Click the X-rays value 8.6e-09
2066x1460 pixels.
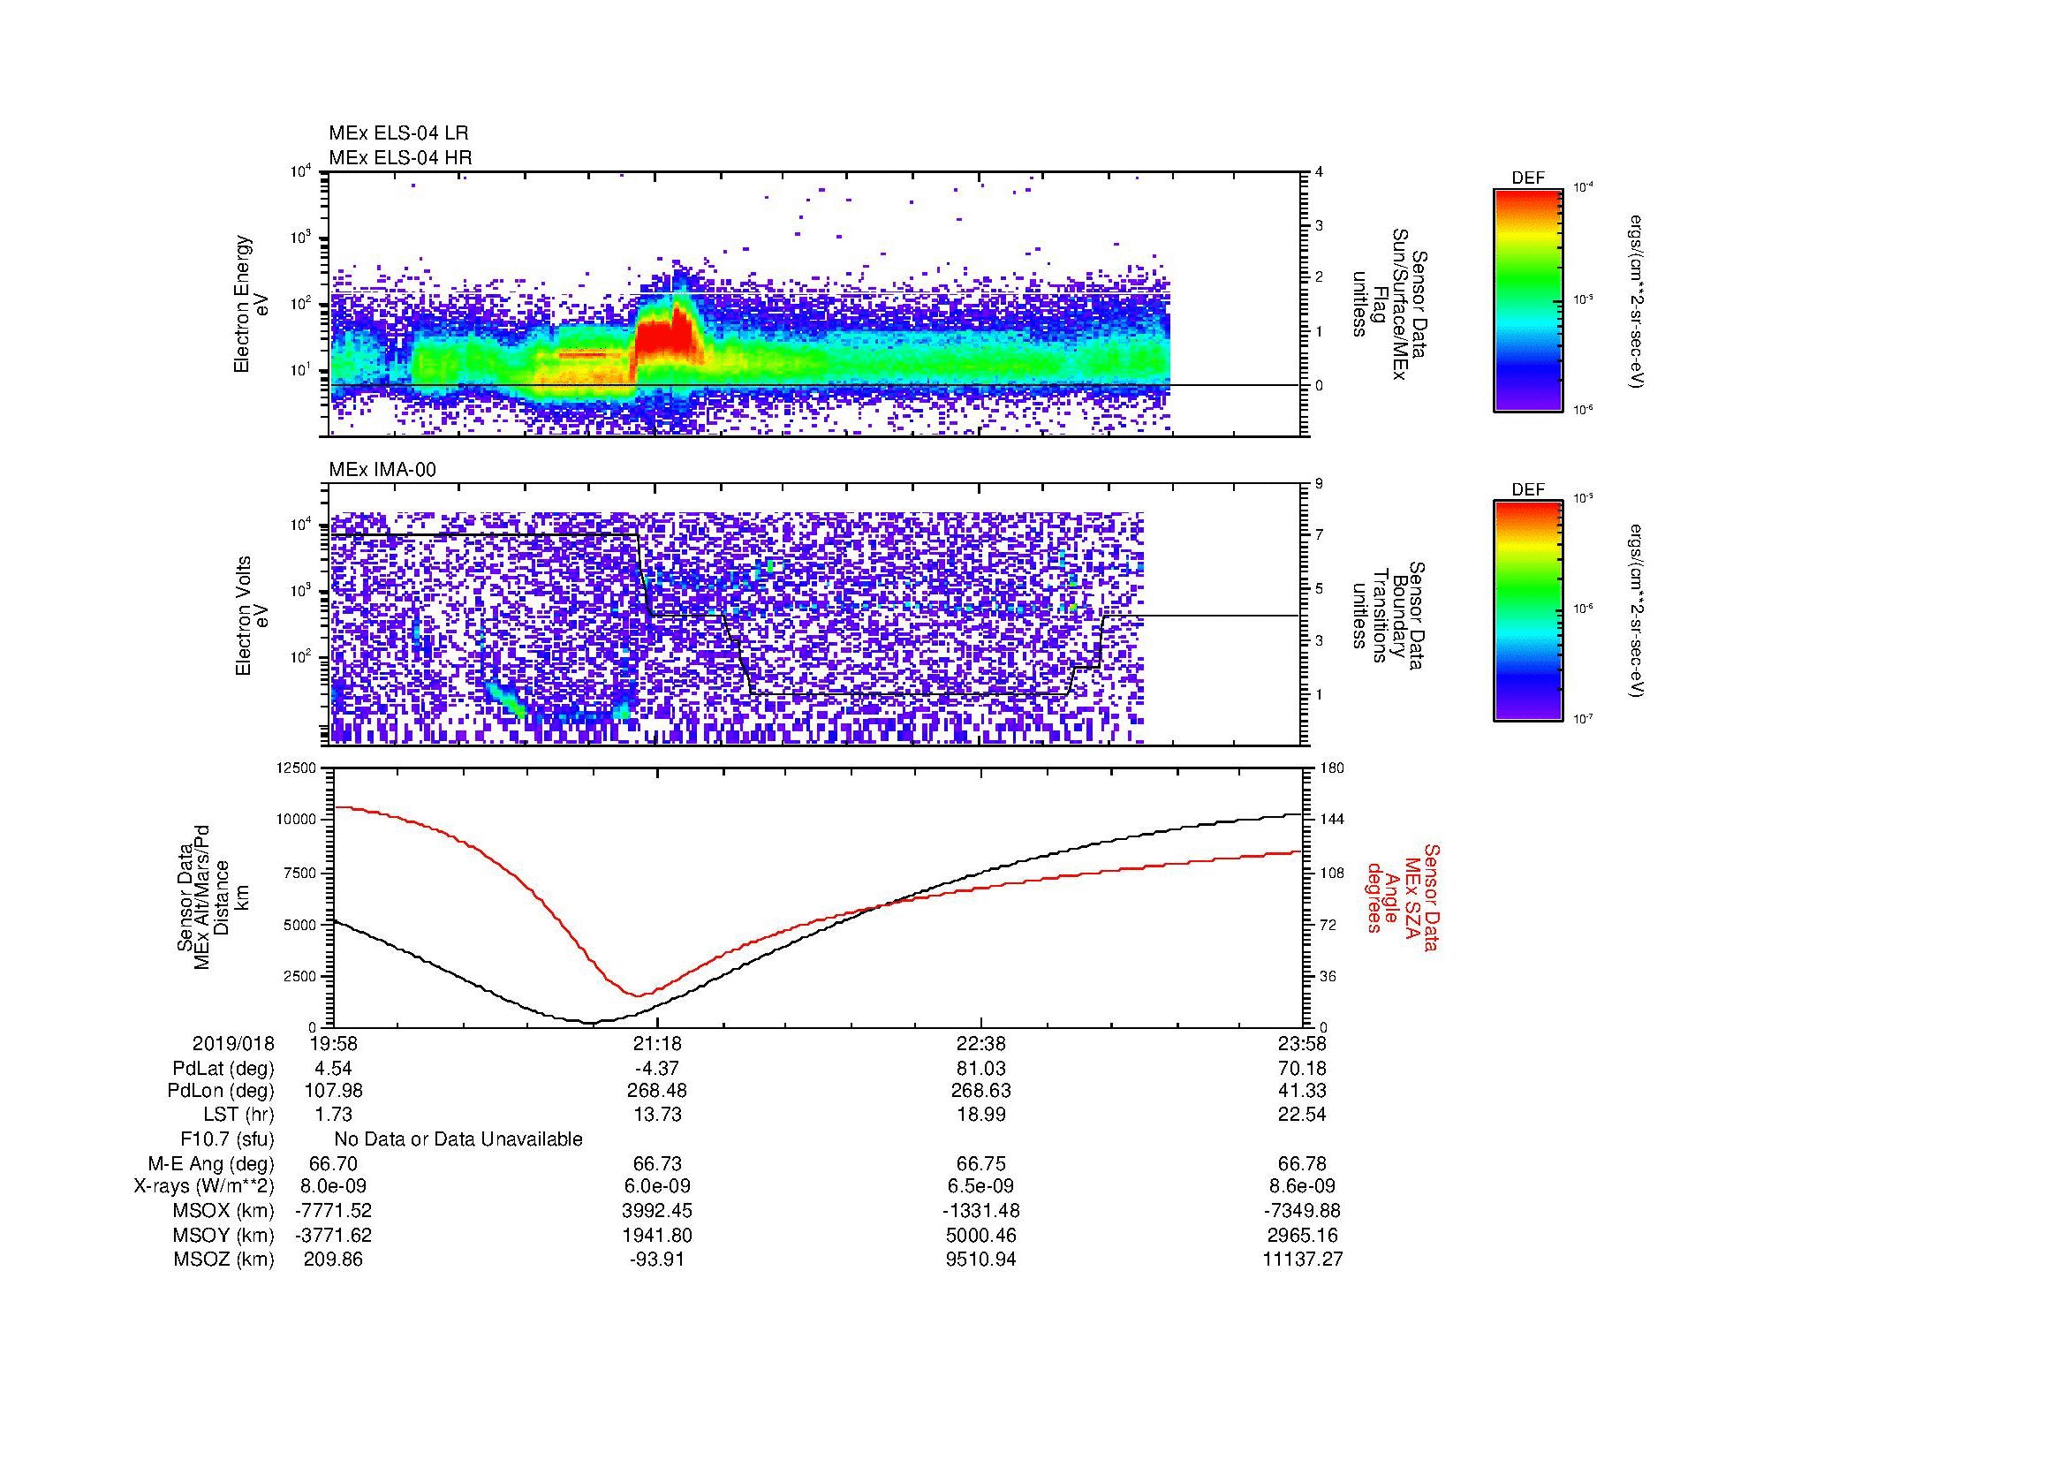click(1303, 1186)
